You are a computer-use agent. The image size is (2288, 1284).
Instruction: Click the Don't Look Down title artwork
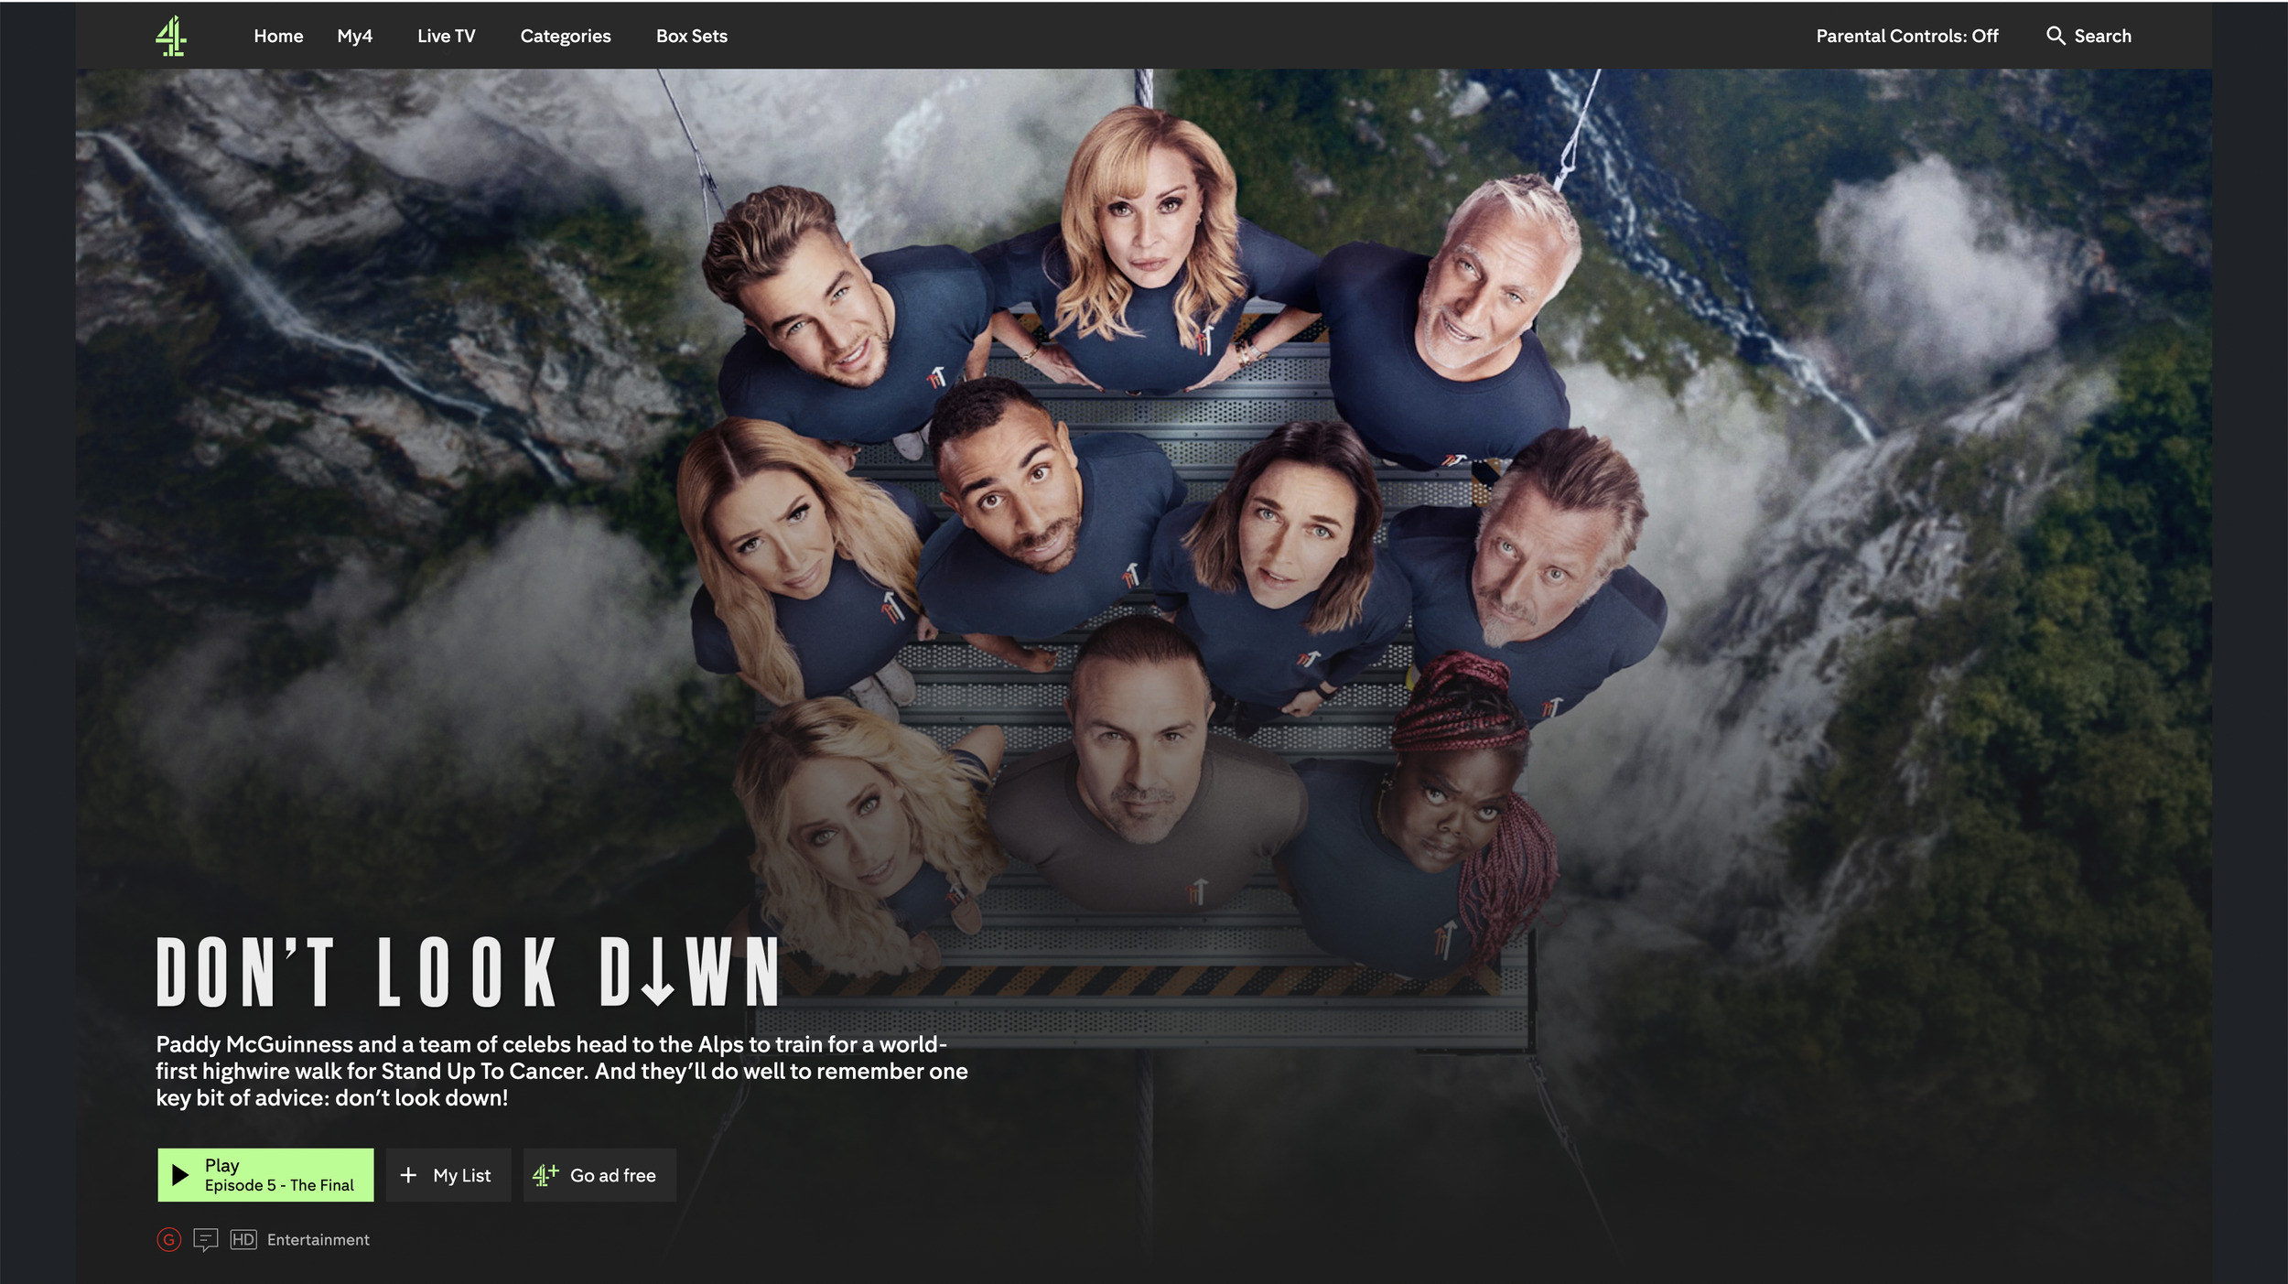pos(467,971)
